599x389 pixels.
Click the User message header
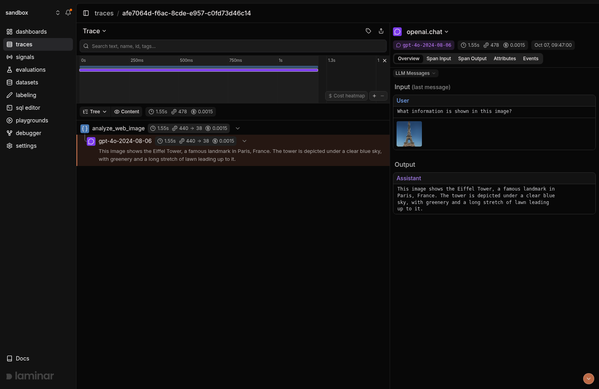coord(494,101)
